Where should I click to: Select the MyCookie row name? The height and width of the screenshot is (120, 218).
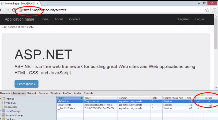[63, 101]
